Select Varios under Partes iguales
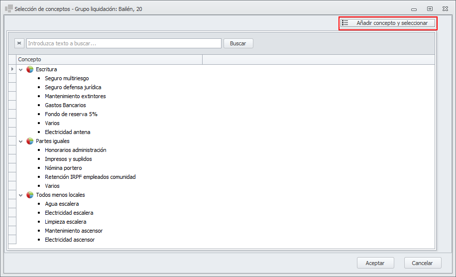Viewport: 456px width, 277px height. click(52, 186)
